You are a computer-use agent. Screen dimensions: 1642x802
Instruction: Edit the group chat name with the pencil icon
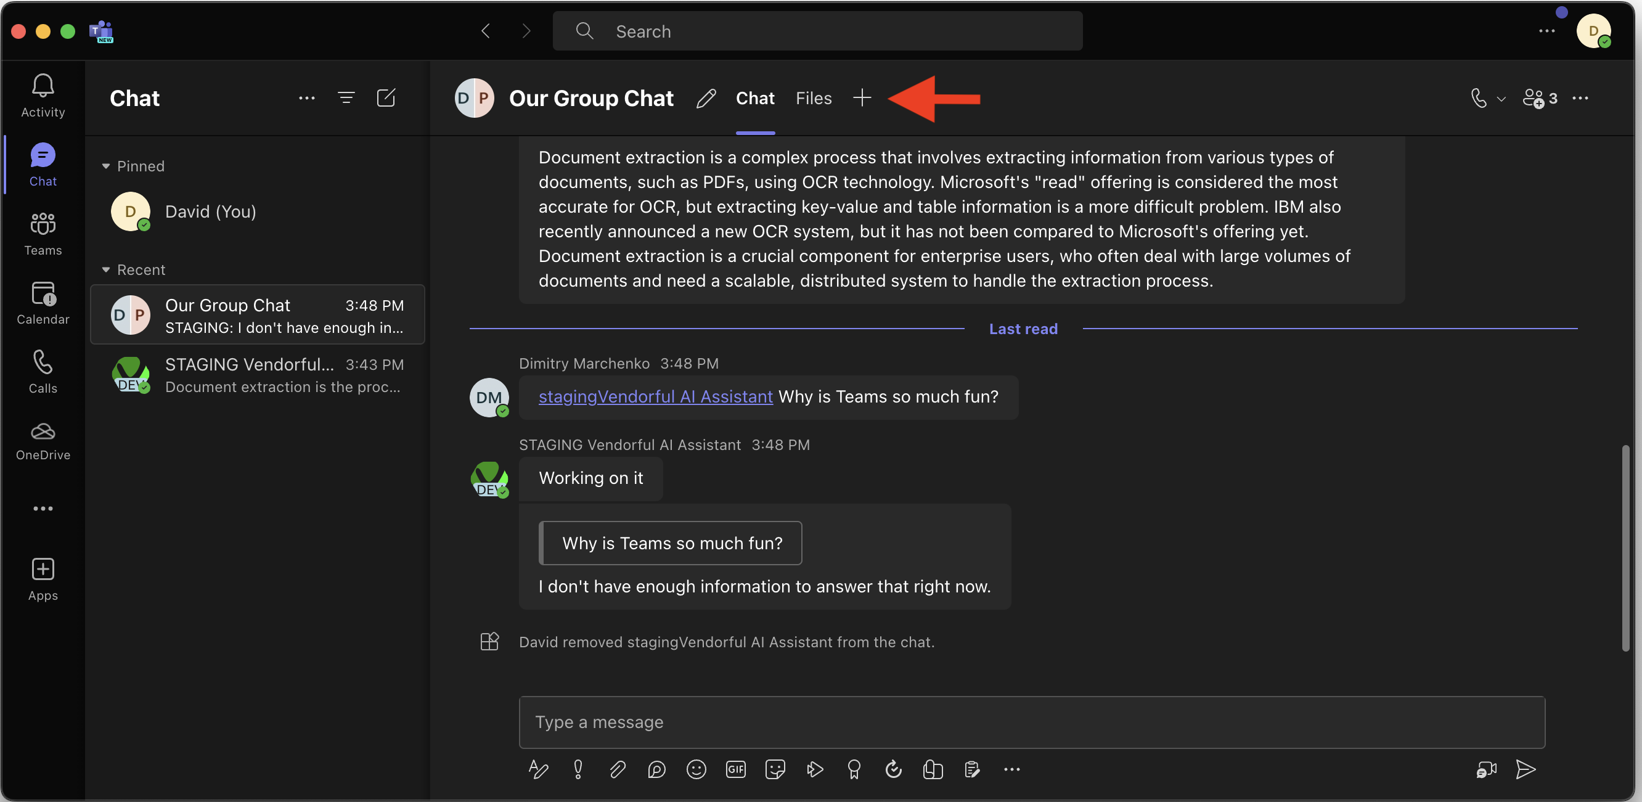click(x=706, y=98)
